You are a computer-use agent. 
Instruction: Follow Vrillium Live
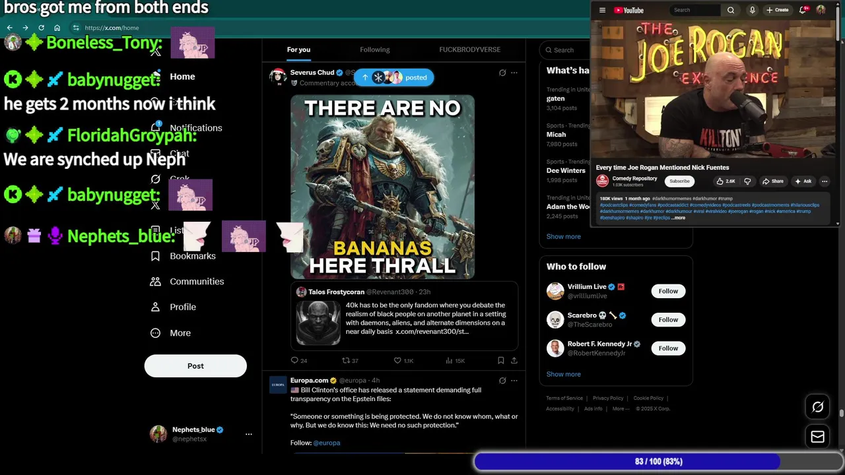click(668, 291)
